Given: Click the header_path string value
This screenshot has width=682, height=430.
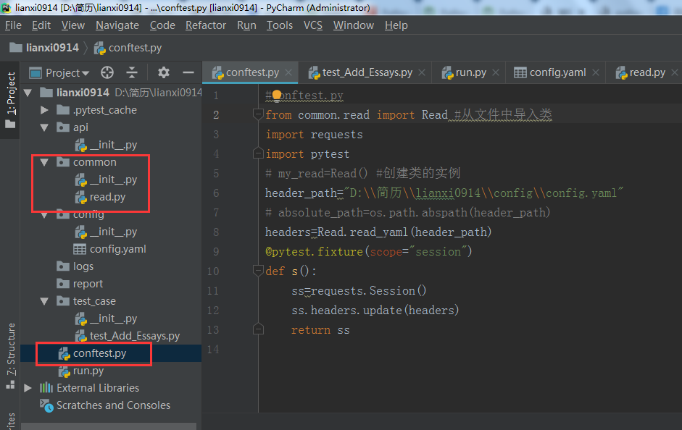Looking at the screenshot, I should tap(483, 193).
